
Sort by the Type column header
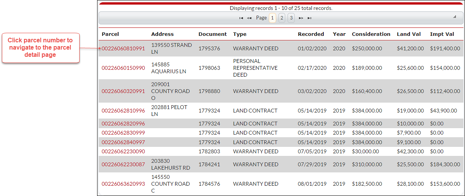(x=240, y=34)
